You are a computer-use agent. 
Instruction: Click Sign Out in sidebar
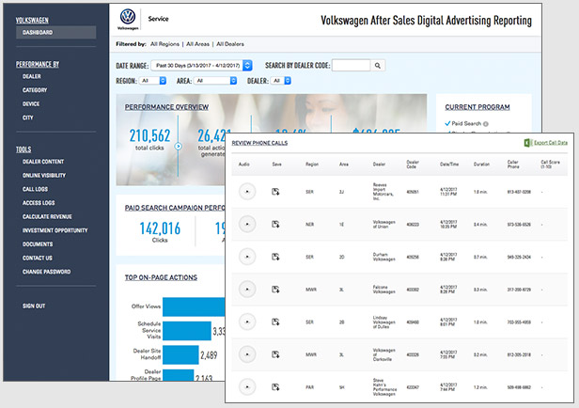[x=34, y=306]
